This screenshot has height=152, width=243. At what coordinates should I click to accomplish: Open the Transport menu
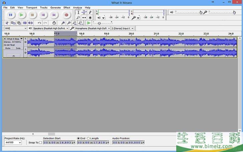(x=32, y=7)
